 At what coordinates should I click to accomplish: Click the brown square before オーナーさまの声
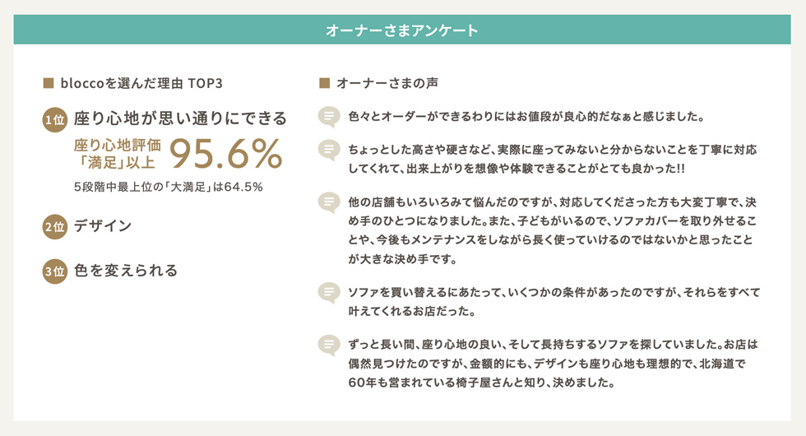click(324, 83)
